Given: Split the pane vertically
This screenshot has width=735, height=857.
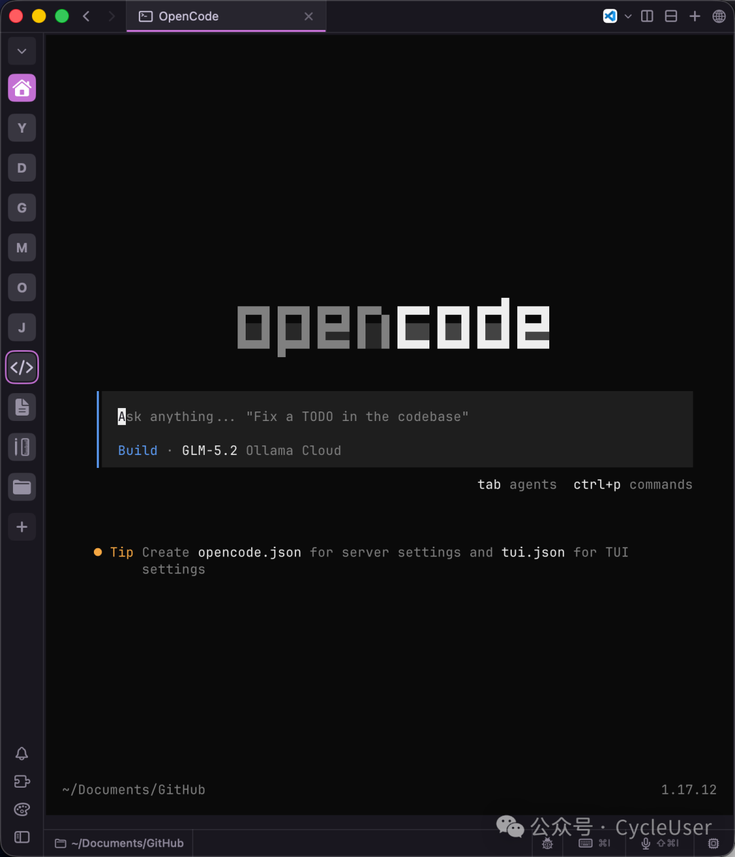Looking at the screenshot, I should (x=647, y=16).
